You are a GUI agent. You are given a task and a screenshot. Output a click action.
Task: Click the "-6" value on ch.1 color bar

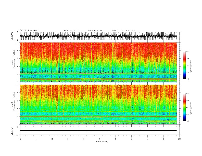(188, 72)
